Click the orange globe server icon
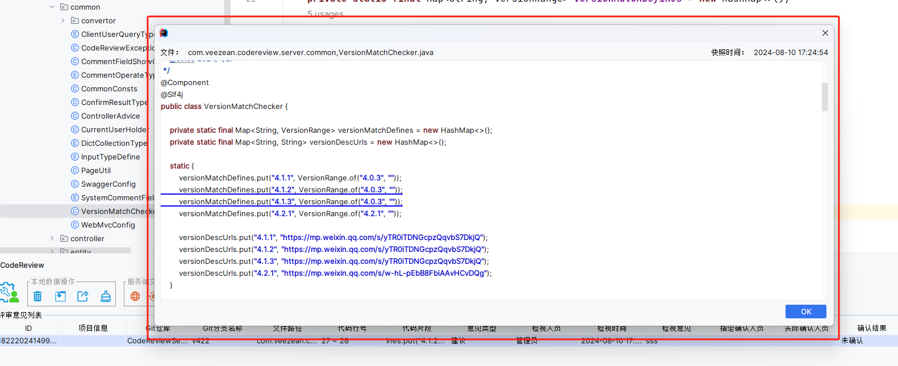 coord(135,296)
